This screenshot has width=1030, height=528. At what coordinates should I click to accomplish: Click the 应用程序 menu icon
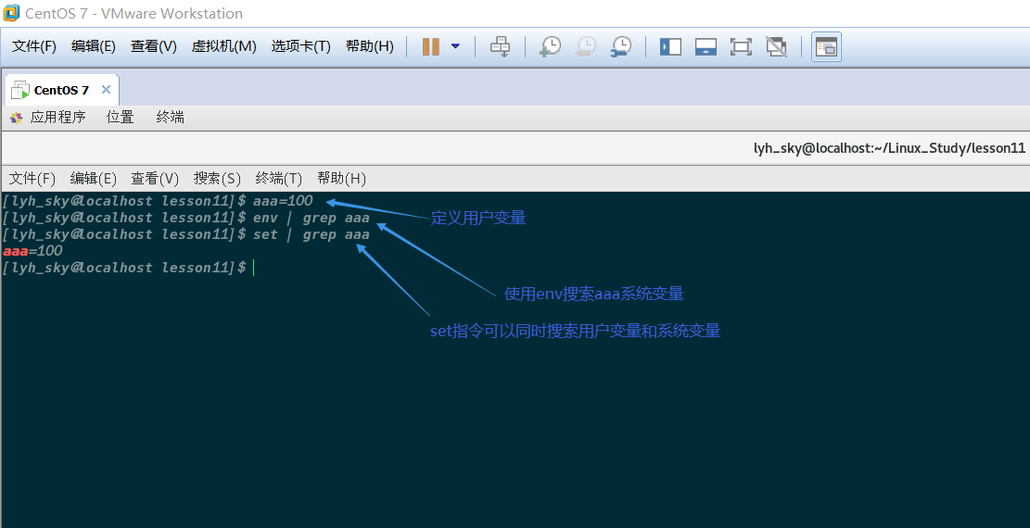tap(17, 118)
